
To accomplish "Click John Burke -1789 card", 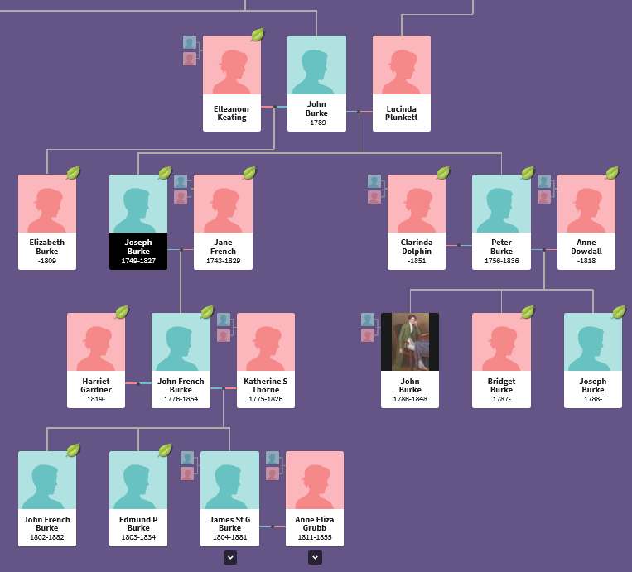I will [x=316, y=83].
